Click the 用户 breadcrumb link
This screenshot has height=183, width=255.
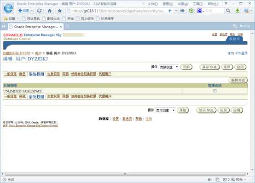pos(38,53)
